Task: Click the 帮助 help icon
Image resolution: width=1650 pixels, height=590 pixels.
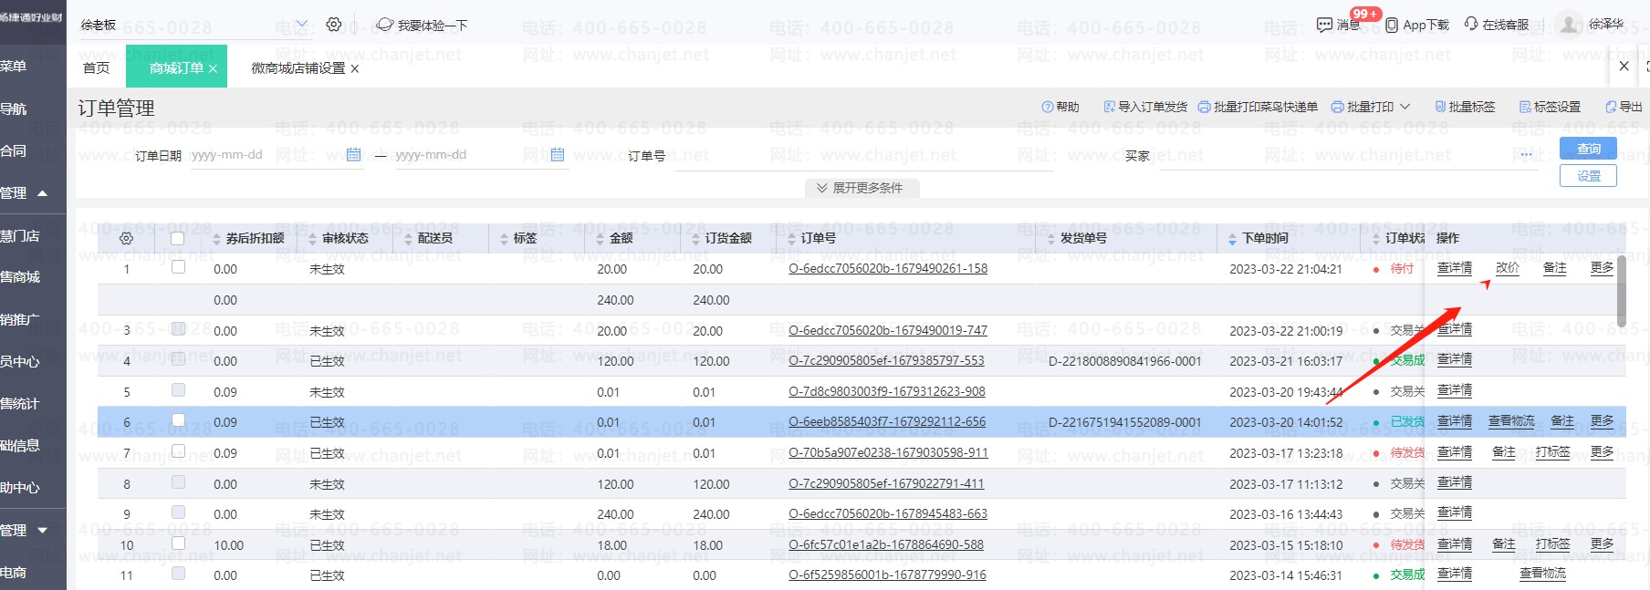Action: click(1048, 107)
